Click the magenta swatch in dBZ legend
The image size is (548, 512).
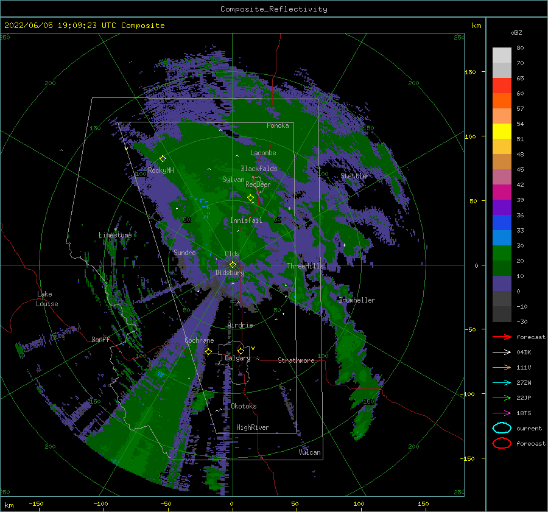(x=502, y=192)
